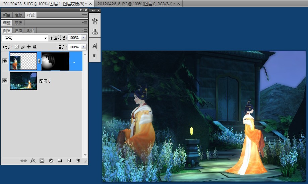
Task: Open the opacity slider arrow
Action: point(84,38)
